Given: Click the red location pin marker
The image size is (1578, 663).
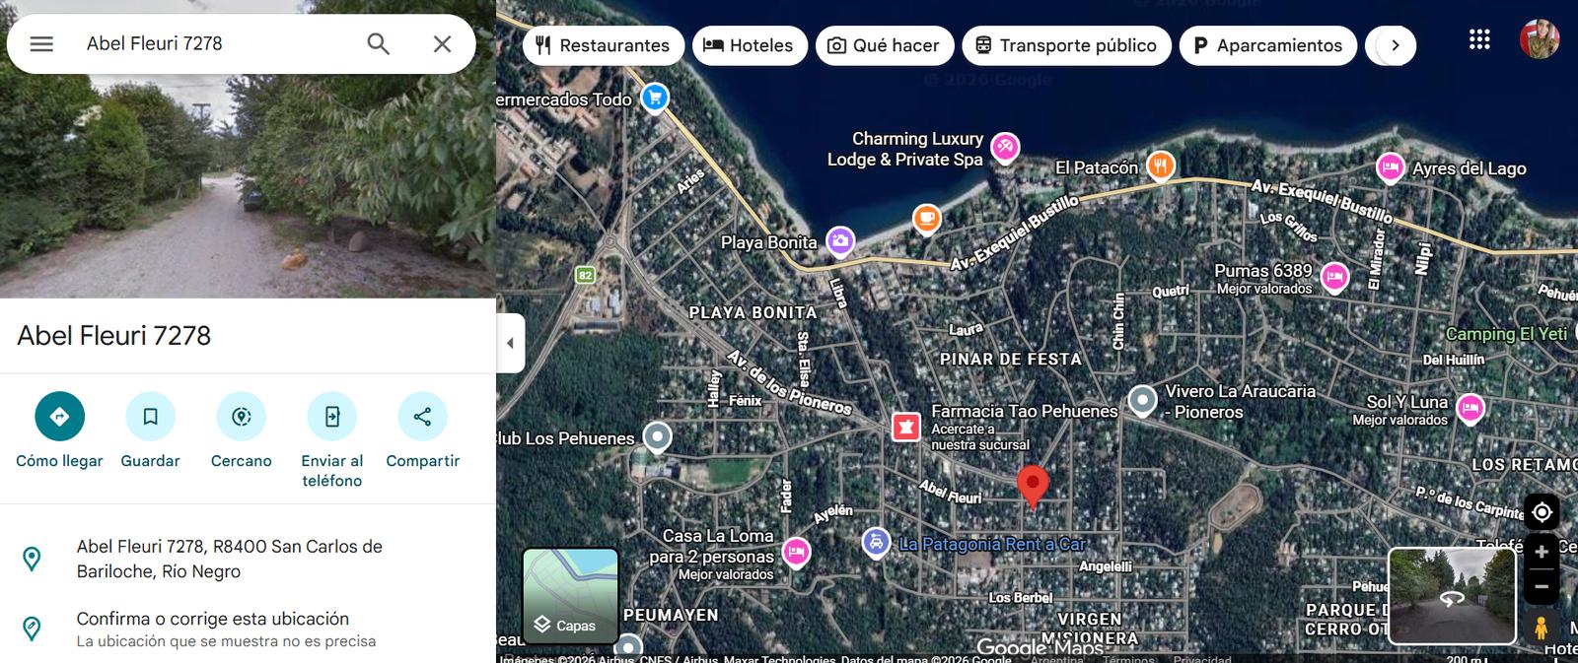Looking at the screenshot, I should 1033,487.
